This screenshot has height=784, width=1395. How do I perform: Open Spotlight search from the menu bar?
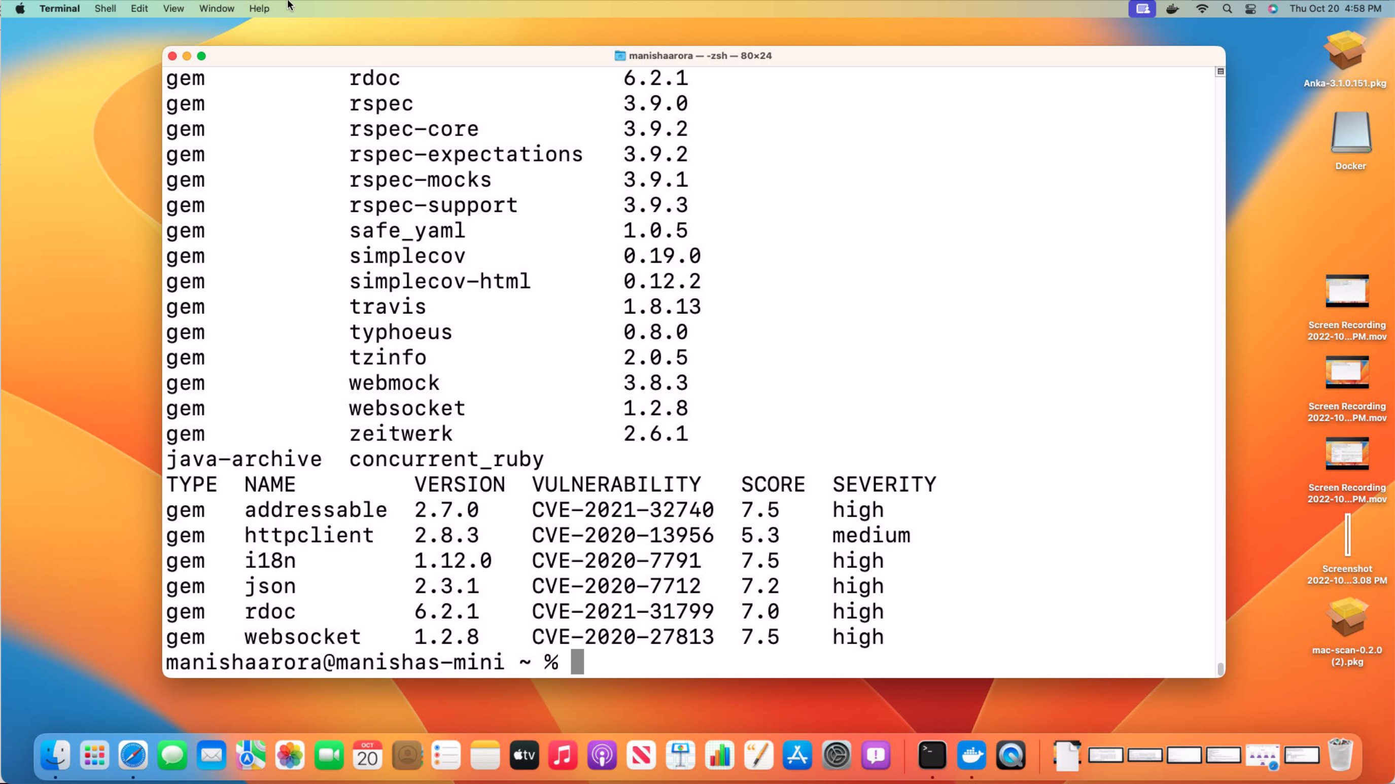(x=1227, y=8)
